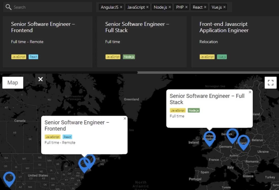Remove the Node.js filter tag
279x190 pixels.
click(x=170, y=7)
